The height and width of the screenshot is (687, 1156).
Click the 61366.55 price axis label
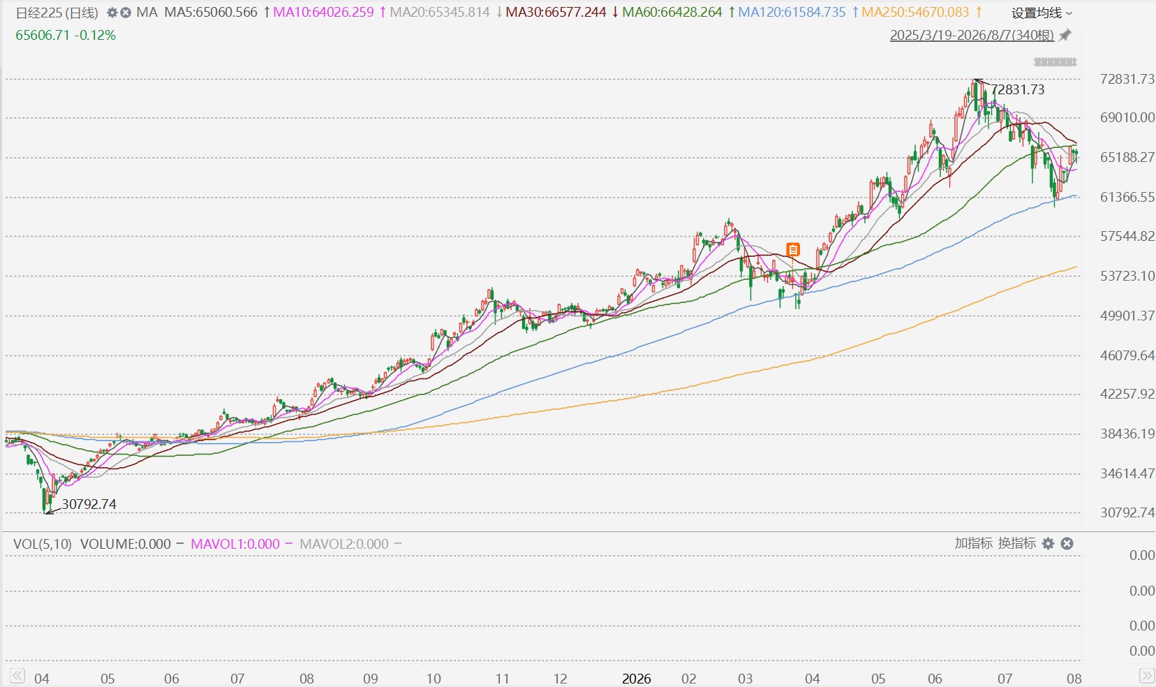(1127, 197)
